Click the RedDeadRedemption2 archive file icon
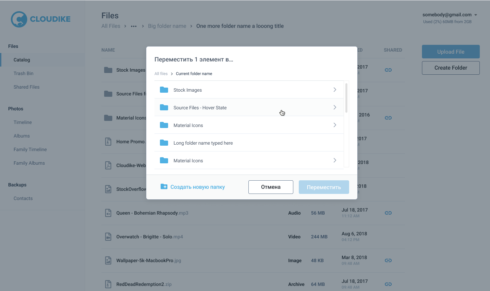 point(108,284)
